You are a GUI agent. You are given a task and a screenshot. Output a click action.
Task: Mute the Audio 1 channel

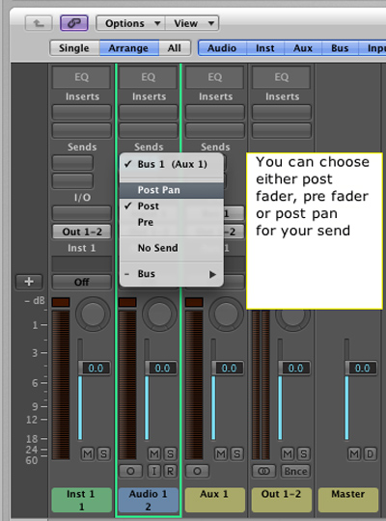point(154,453)
